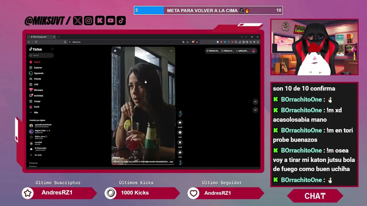Open the Actividad notifications
Image resolution: width=367 pixels, height=206 pixels.
click(36, 96)
